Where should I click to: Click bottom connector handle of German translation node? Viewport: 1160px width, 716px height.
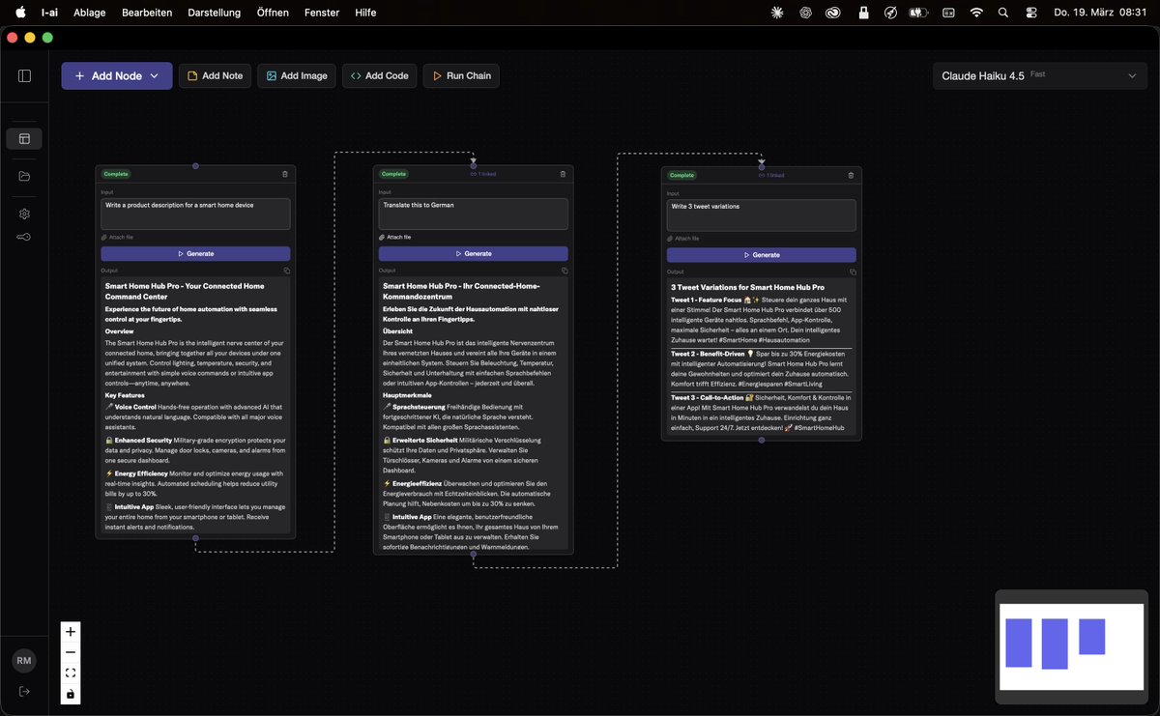[x=474, y=555]
